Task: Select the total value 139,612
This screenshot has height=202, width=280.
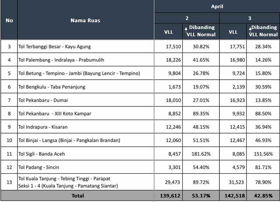Action: (x=169, y=195)
